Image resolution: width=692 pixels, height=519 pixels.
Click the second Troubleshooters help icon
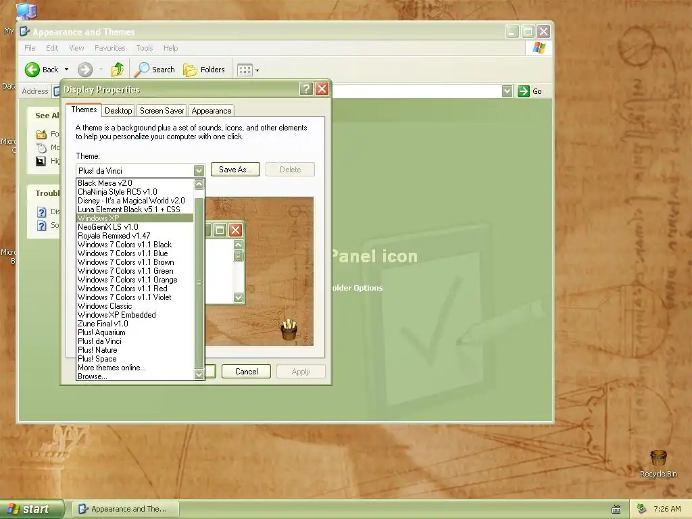tap(41, 226)
